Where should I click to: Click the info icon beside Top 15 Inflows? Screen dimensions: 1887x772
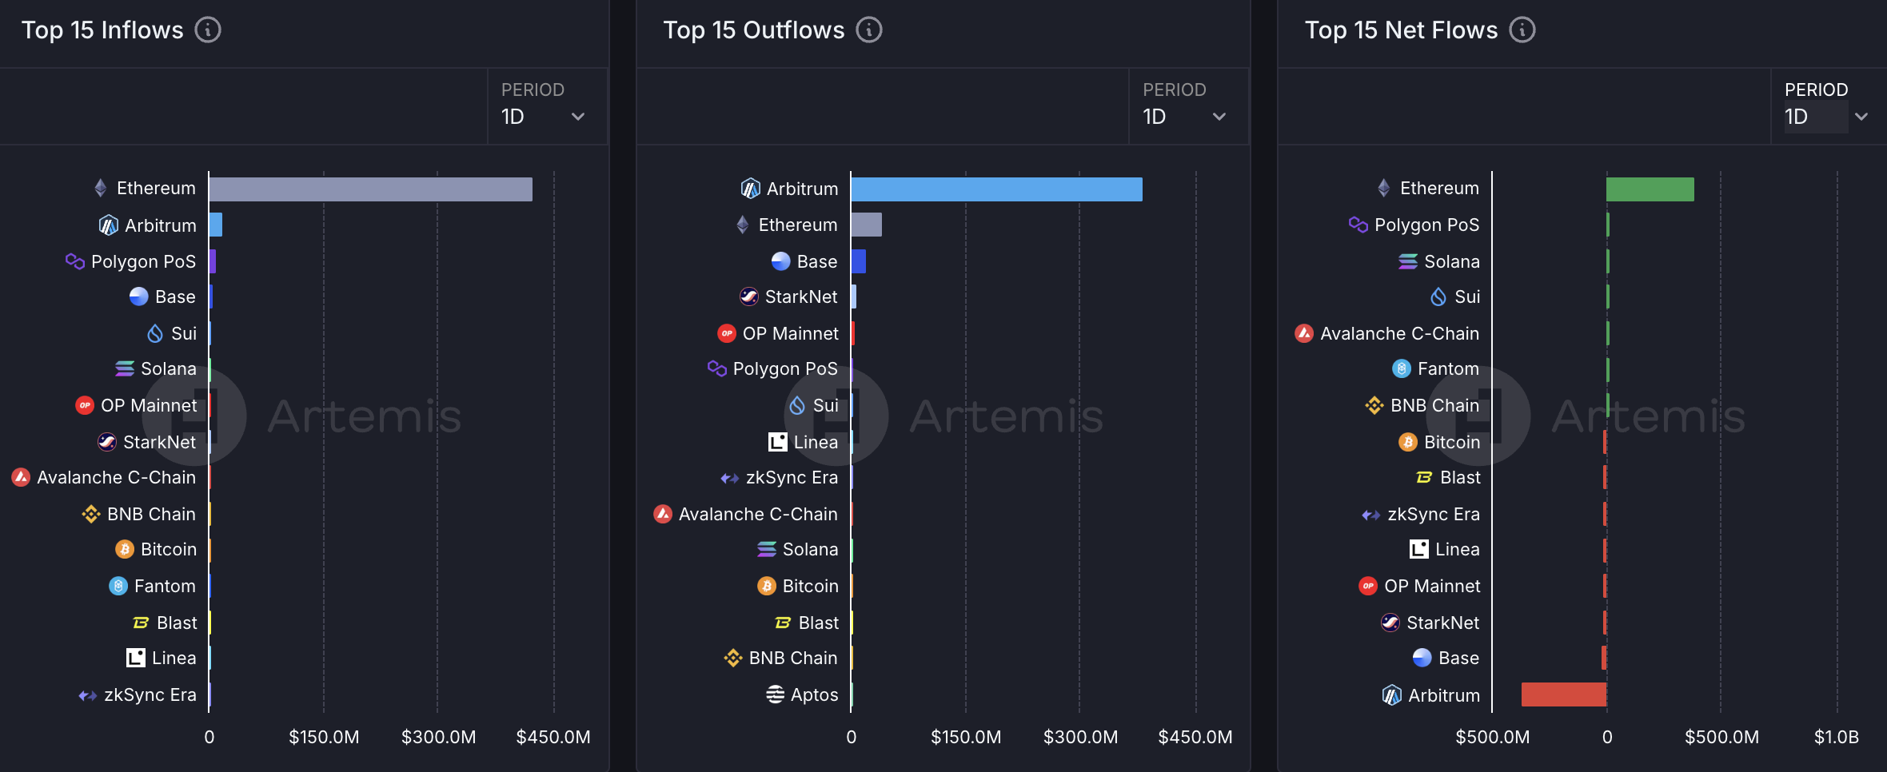(208, 30)
